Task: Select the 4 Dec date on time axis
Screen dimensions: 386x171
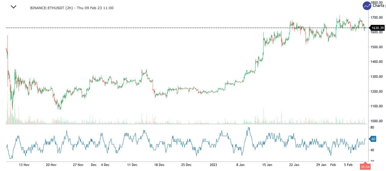Action: [x=105, y=165]
